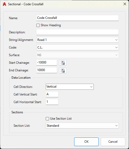Click the Name field containing Code Crossfall

tap(78, 18)
